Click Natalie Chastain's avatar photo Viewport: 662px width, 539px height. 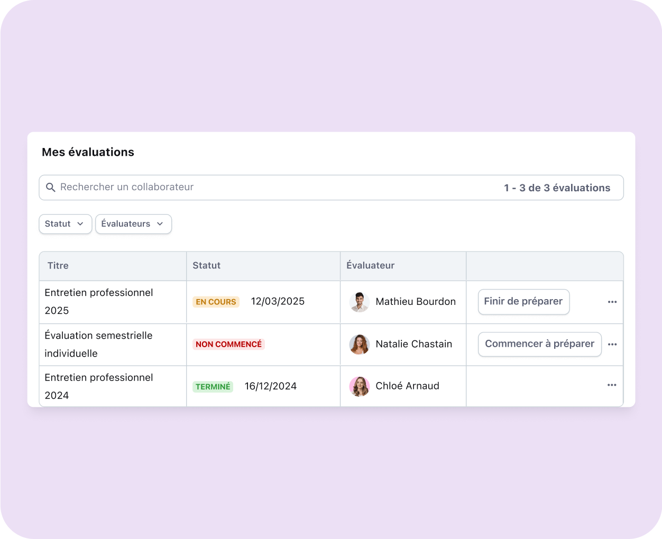tap(359, 344)
